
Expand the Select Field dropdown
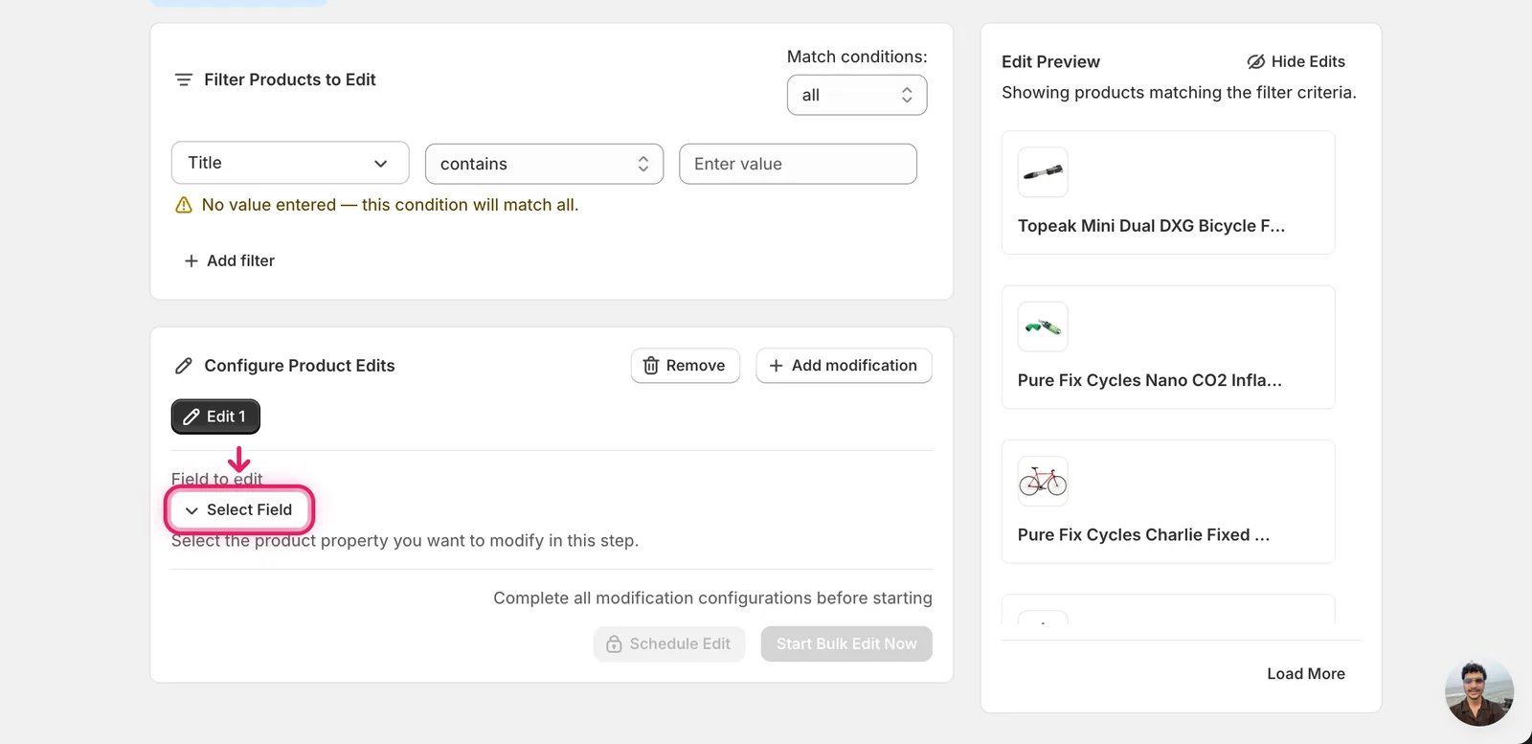tap(239, 509)
